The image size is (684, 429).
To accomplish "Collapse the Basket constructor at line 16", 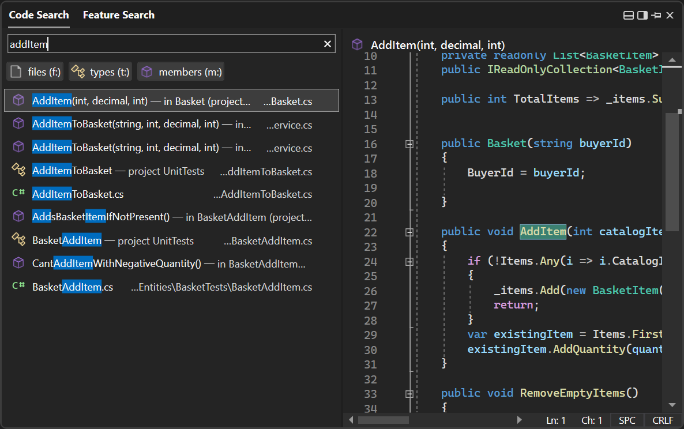I will coord(409,144).
